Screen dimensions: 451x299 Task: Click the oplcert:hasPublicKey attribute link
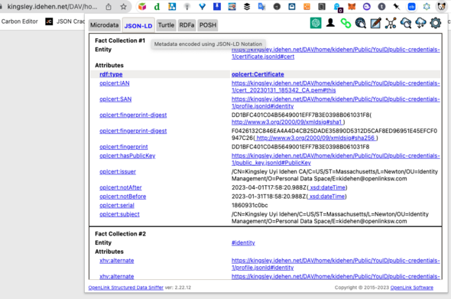pyautogui.click(x=128, y=156)
